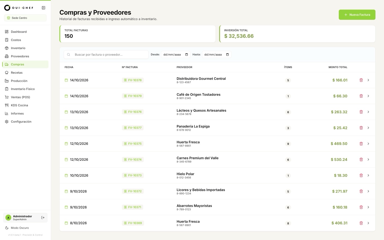Open calendar picker in Hasta date field

[x=227, y=55]
